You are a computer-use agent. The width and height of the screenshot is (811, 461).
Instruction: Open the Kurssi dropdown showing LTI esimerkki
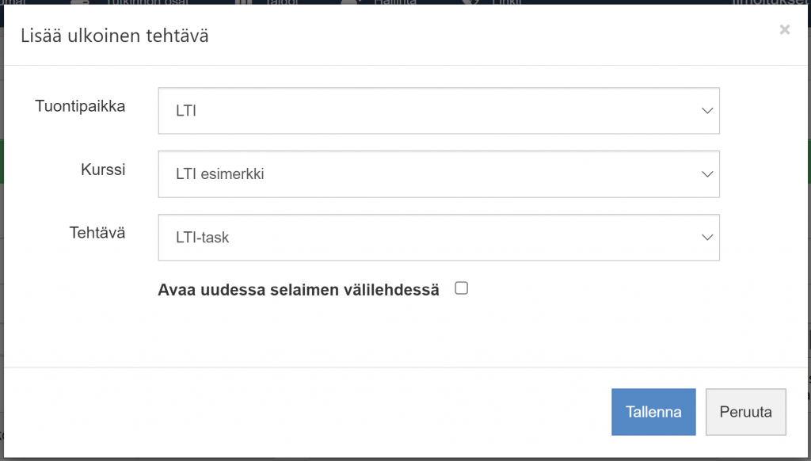(x=438, y=174)
